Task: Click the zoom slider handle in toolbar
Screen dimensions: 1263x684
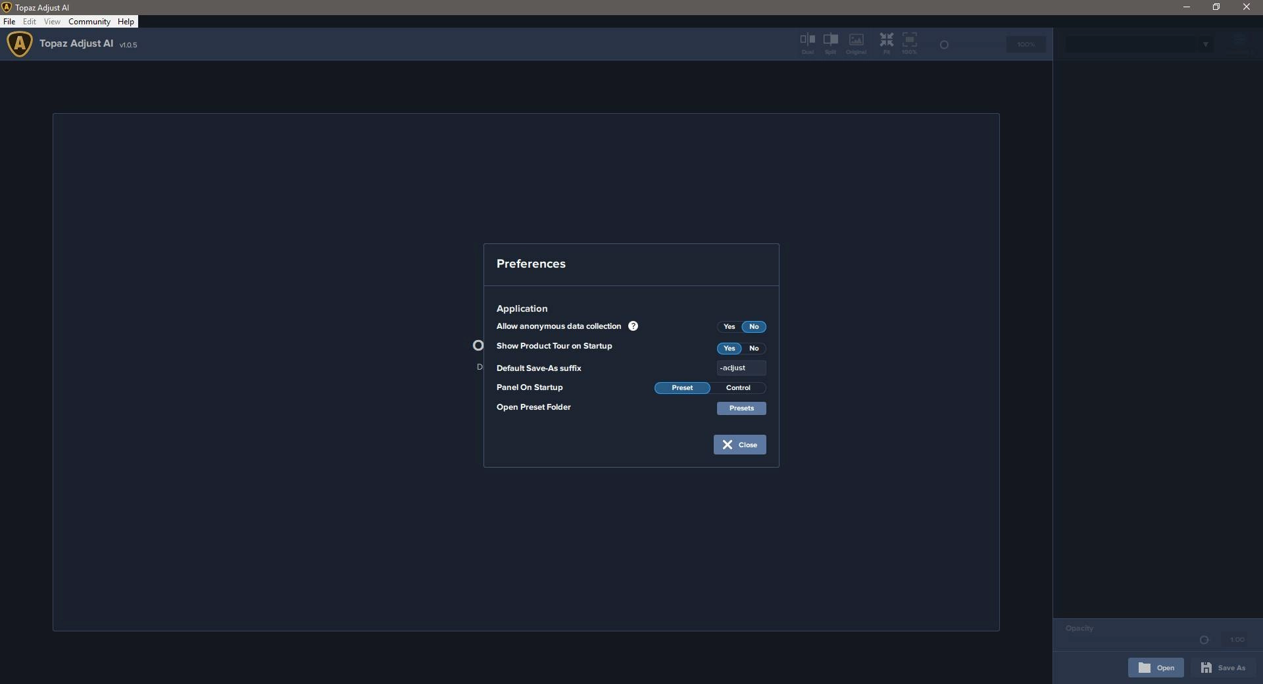Action: coord(944,45)
